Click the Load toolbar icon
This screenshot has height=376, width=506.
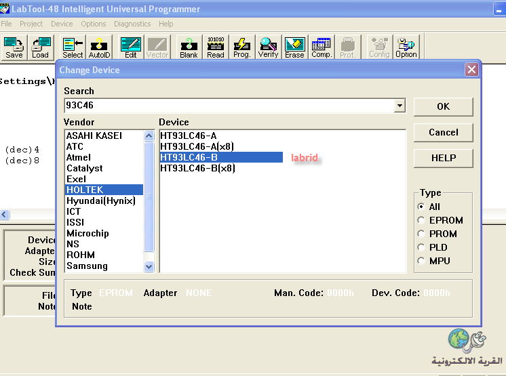[41, 47]
